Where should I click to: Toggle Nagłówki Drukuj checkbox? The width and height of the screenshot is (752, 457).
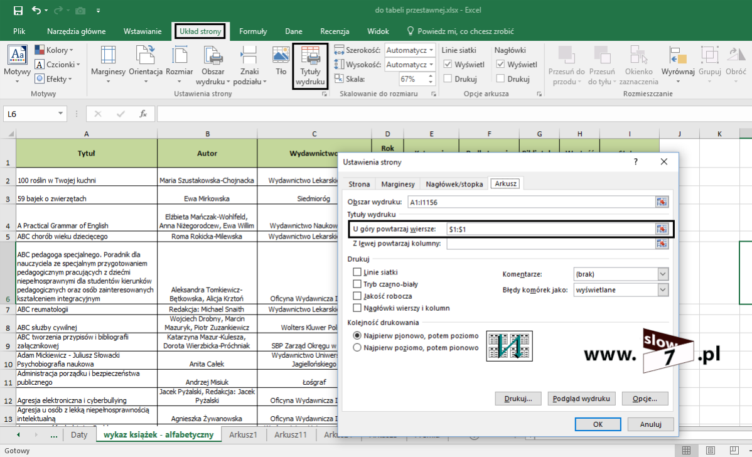(500, 78)
